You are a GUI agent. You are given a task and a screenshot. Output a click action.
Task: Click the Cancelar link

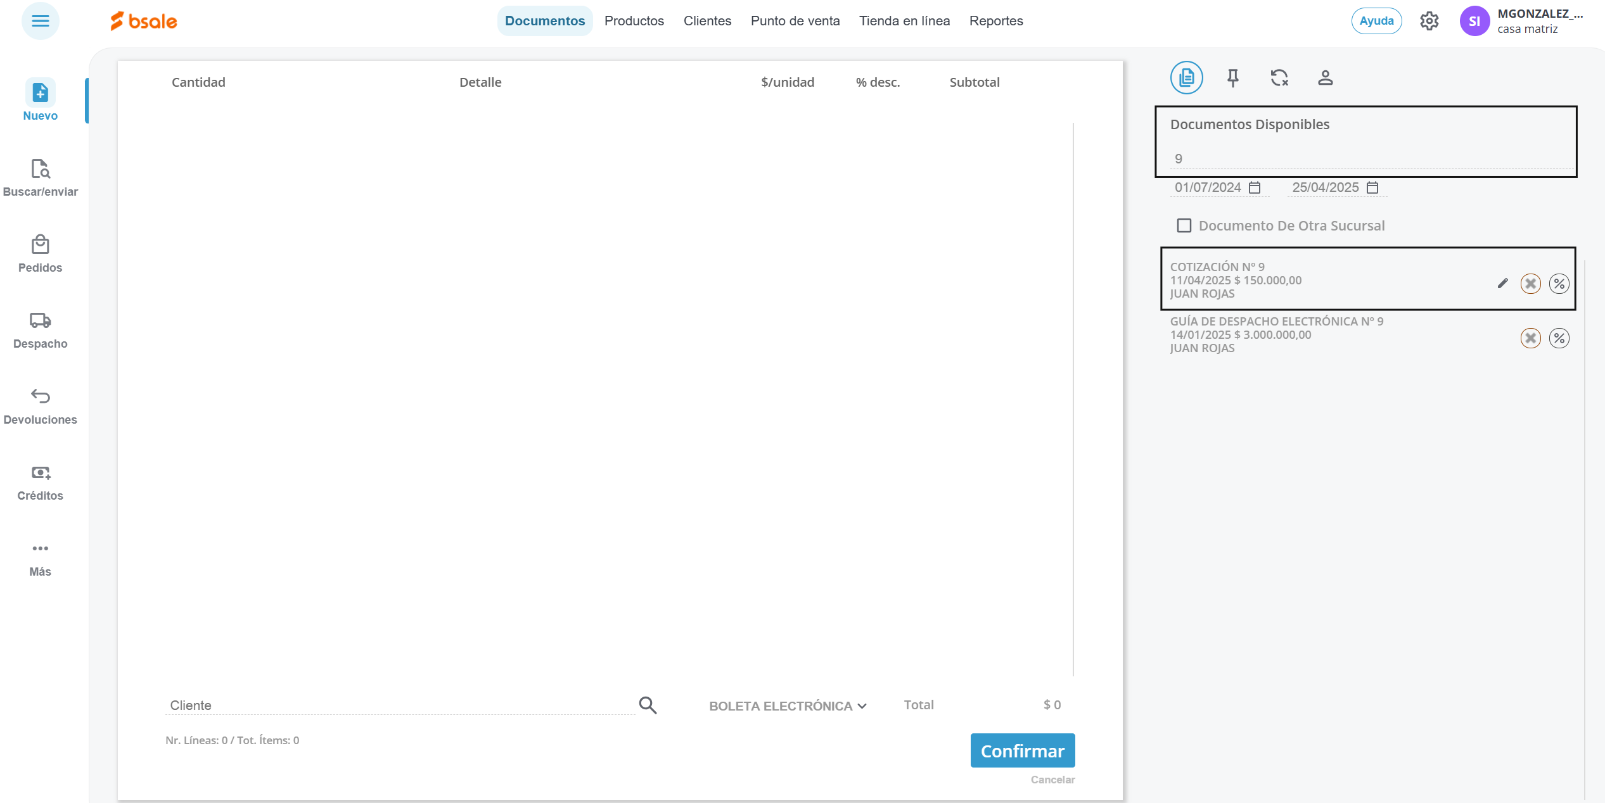[1052, 780]
